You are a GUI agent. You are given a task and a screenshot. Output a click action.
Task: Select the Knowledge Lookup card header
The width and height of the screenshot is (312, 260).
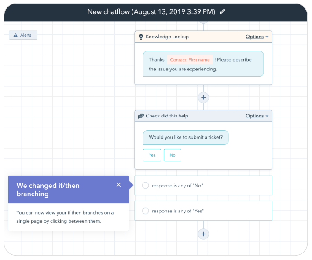pyautogui.click(x=194, y=37)
